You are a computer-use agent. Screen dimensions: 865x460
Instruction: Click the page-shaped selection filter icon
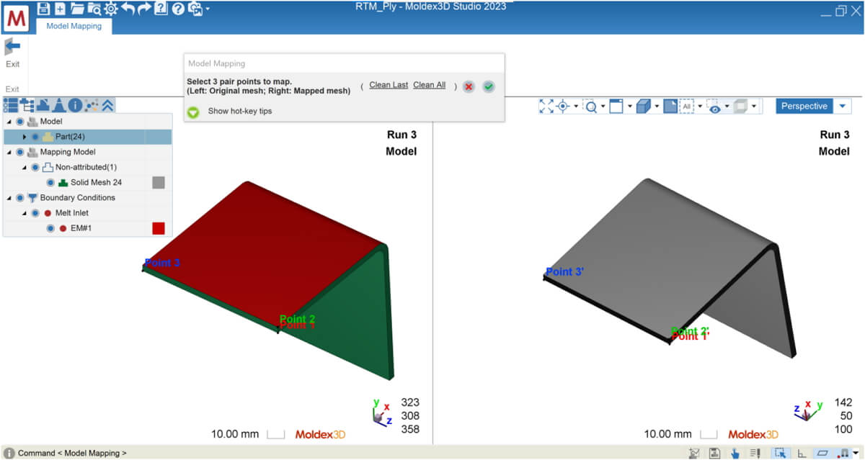(670, 107)
